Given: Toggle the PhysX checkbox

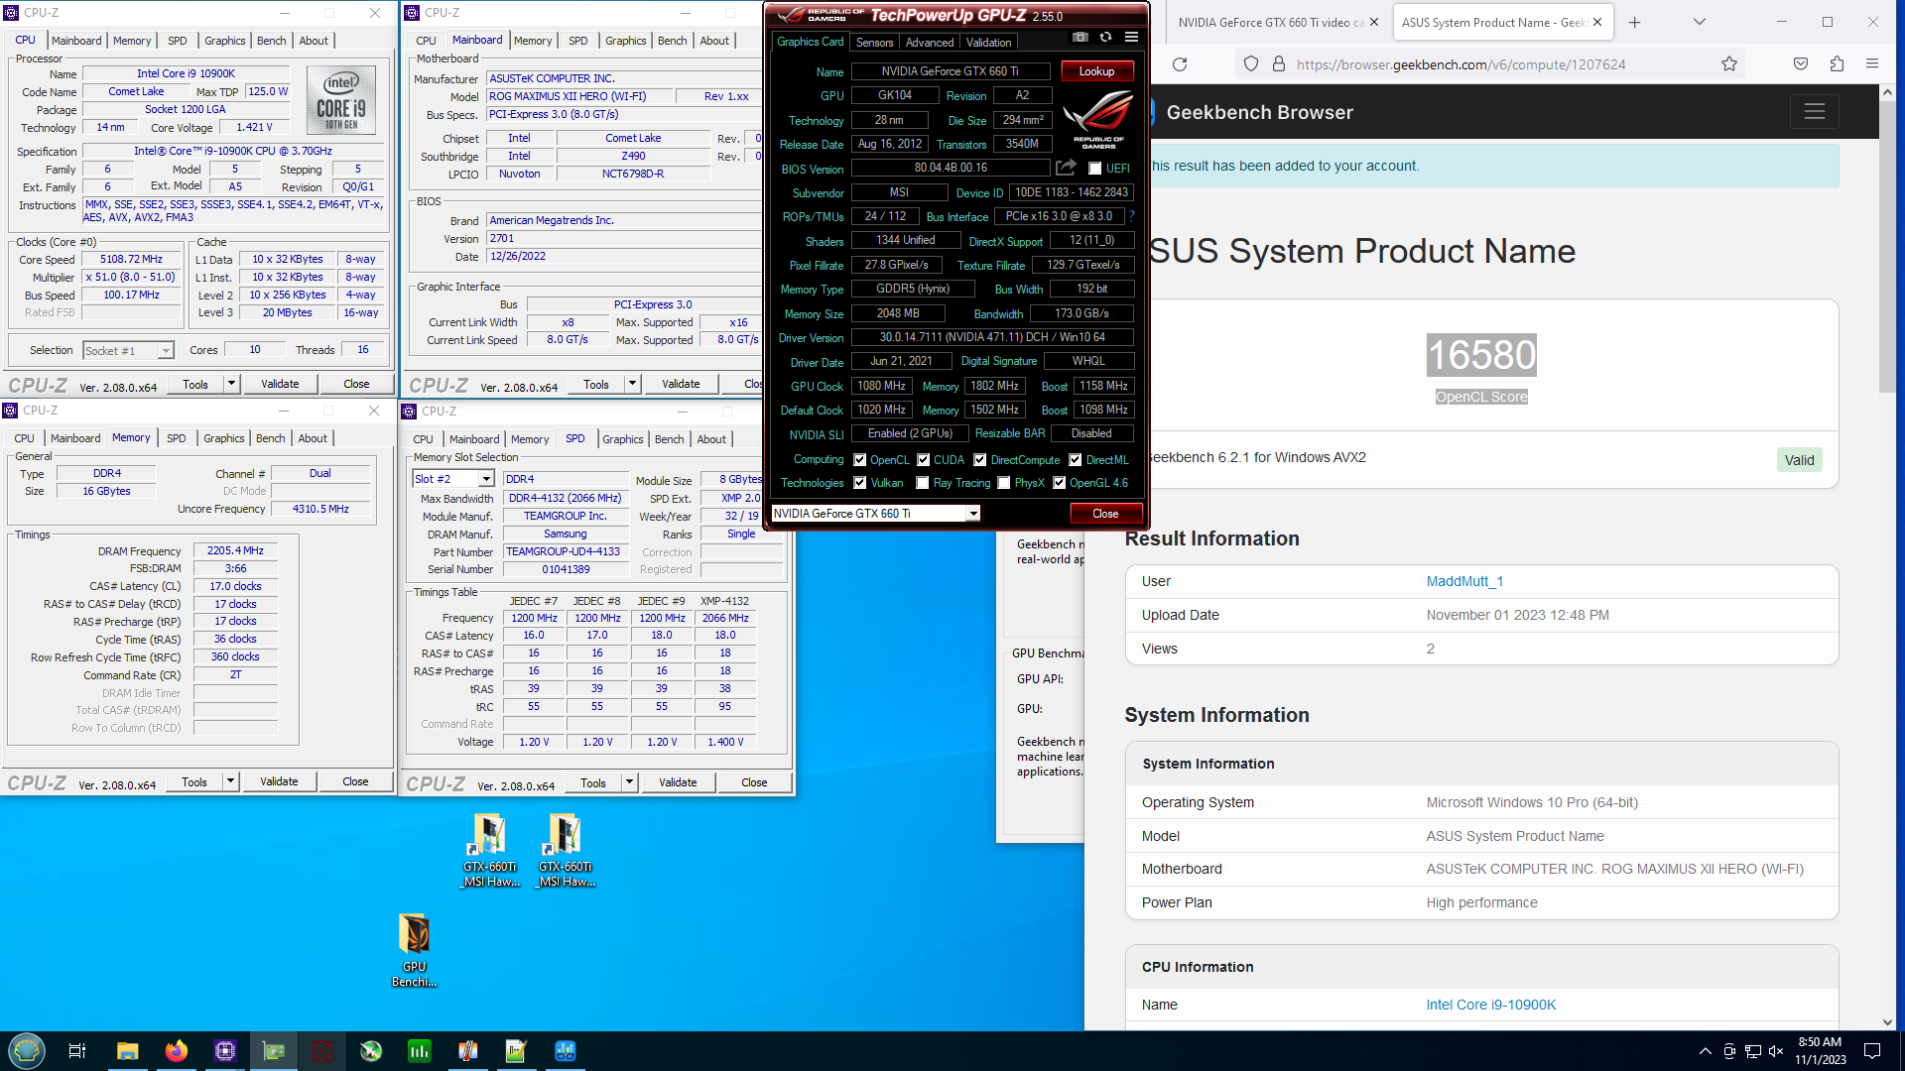Looking at the screenshot, I should point(1004,483).
